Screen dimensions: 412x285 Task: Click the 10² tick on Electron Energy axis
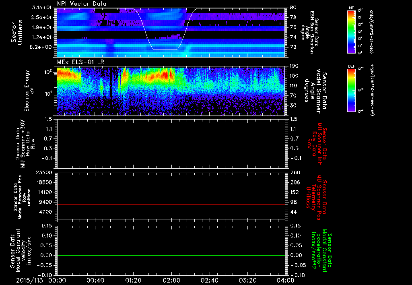click(x=48, y=72)
